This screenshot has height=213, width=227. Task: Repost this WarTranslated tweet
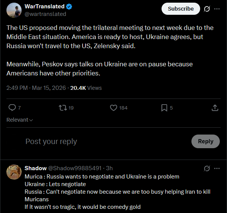(x=63, y=108)
